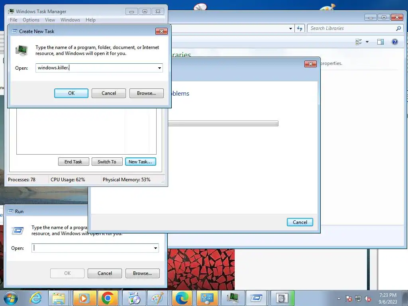Viewport: 408px width, 306px height.
Task: Cancel the Run dialog
Action: pyautogui.click(x=105, y=273)
